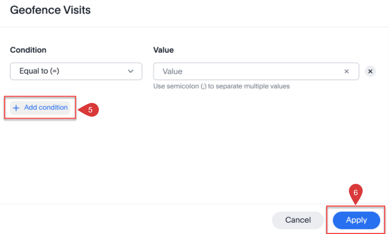
Task: Click the 'Equal to (=)' text in the dropdown
Action: (x=39, y=71)
